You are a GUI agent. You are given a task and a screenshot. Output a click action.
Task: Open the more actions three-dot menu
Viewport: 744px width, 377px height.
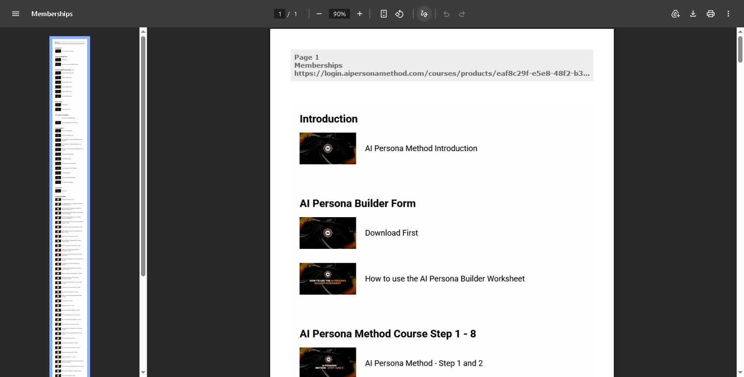(x=728, y=14)
